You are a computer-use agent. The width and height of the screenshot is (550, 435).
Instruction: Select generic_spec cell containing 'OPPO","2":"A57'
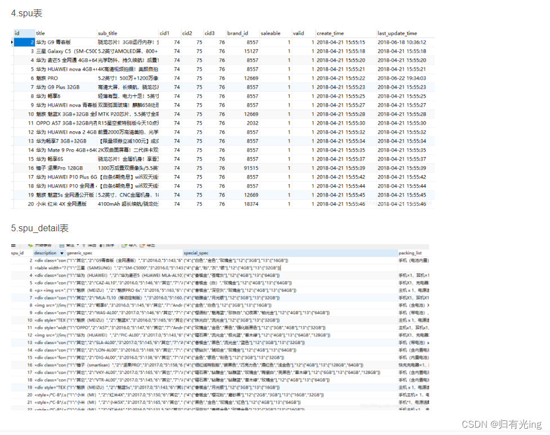tap(124, 328)
